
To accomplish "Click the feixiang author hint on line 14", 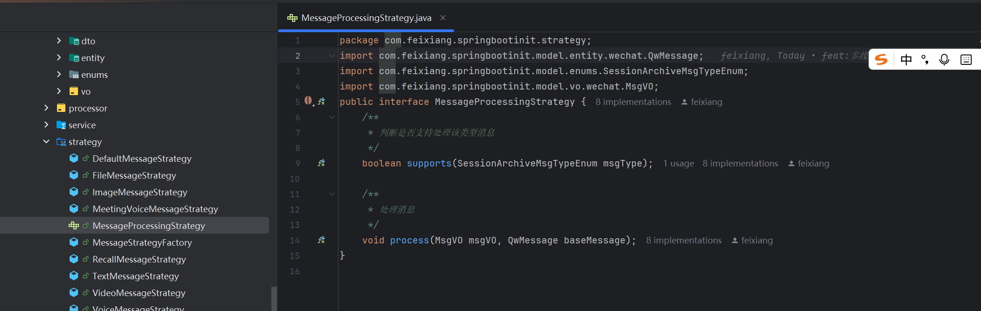I will (752, 240).
